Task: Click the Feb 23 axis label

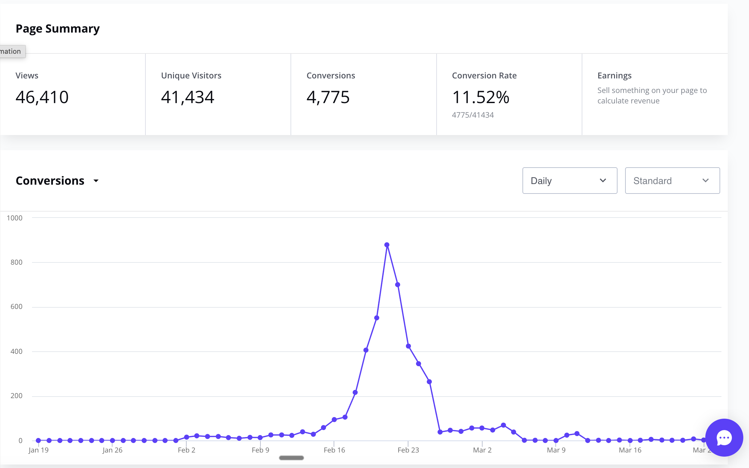Action: [x=408, y=450]
